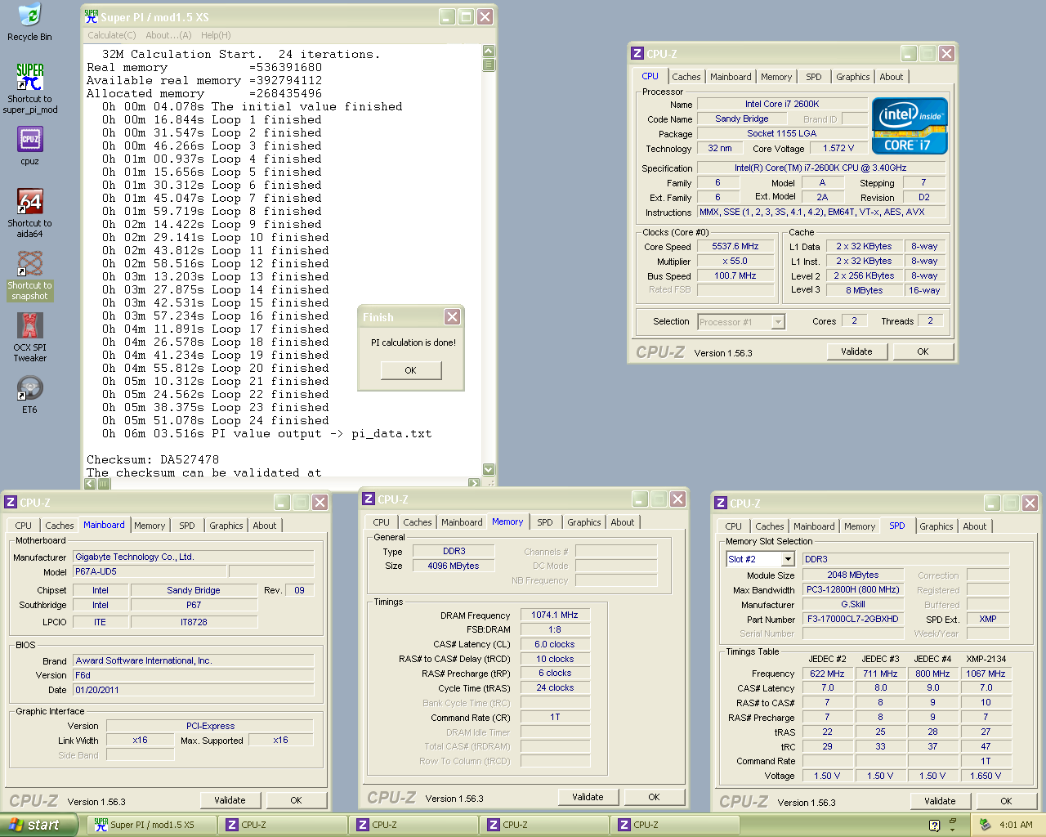
Task: Launch the OCX SPI Tweaker icon
Action: (30, 326)
